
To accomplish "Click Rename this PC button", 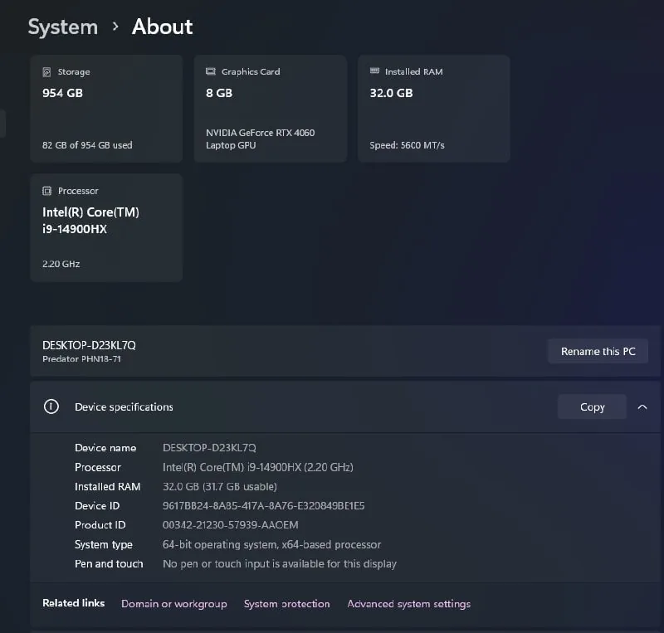I will 598,351.
